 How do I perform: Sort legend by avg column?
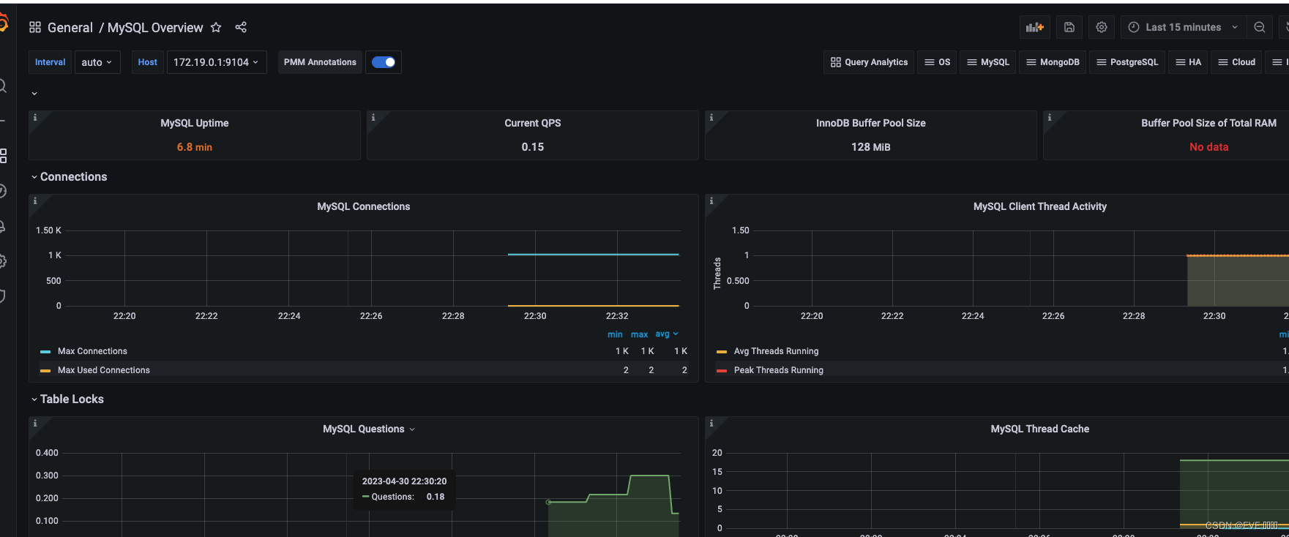[667, 334]
